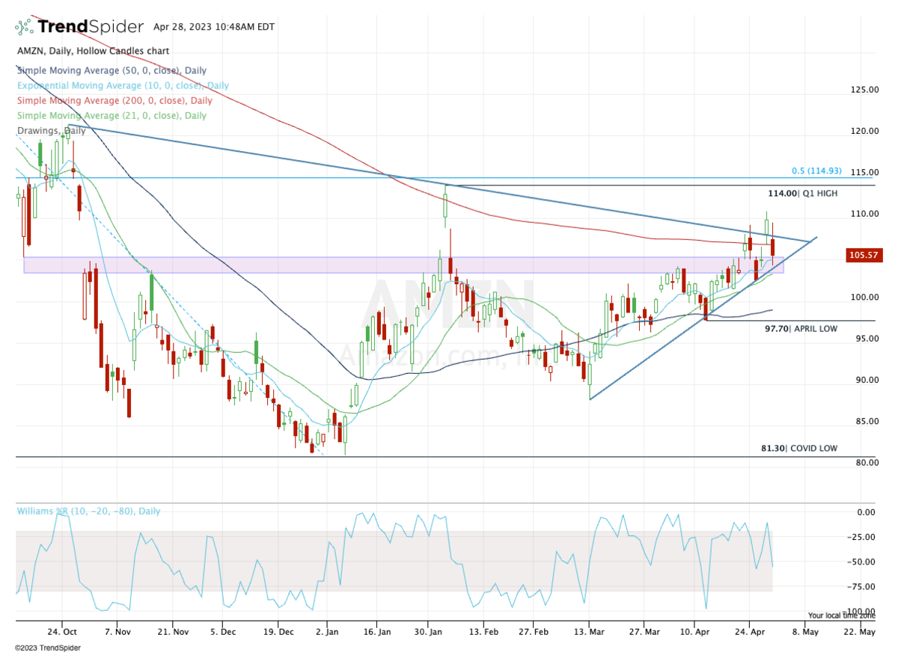This screenshot has width=898, height=655.
Task: Open the Williams %R indicator label
Action: [x=88, y=511]
